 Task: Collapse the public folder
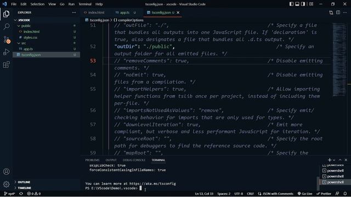pos(19,26)
